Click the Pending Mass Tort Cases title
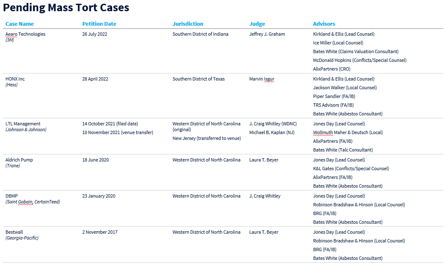Image resolution: width=447 pixels, height=264 pixels. coord(66,7)
